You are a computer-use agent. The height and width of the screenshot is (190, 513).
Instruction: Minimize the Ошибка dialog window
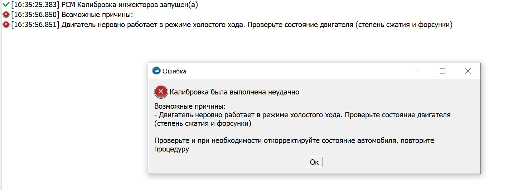(x=418, y=71)
